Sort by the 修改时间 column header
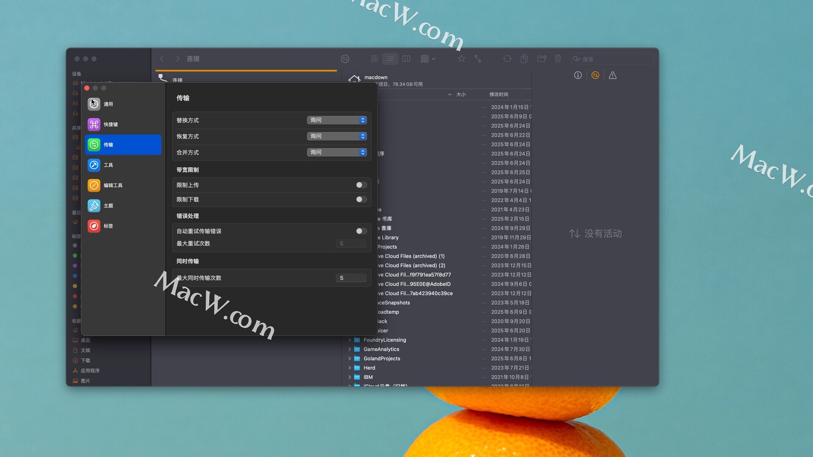This screenshot has width=813, height=457. 499,94
